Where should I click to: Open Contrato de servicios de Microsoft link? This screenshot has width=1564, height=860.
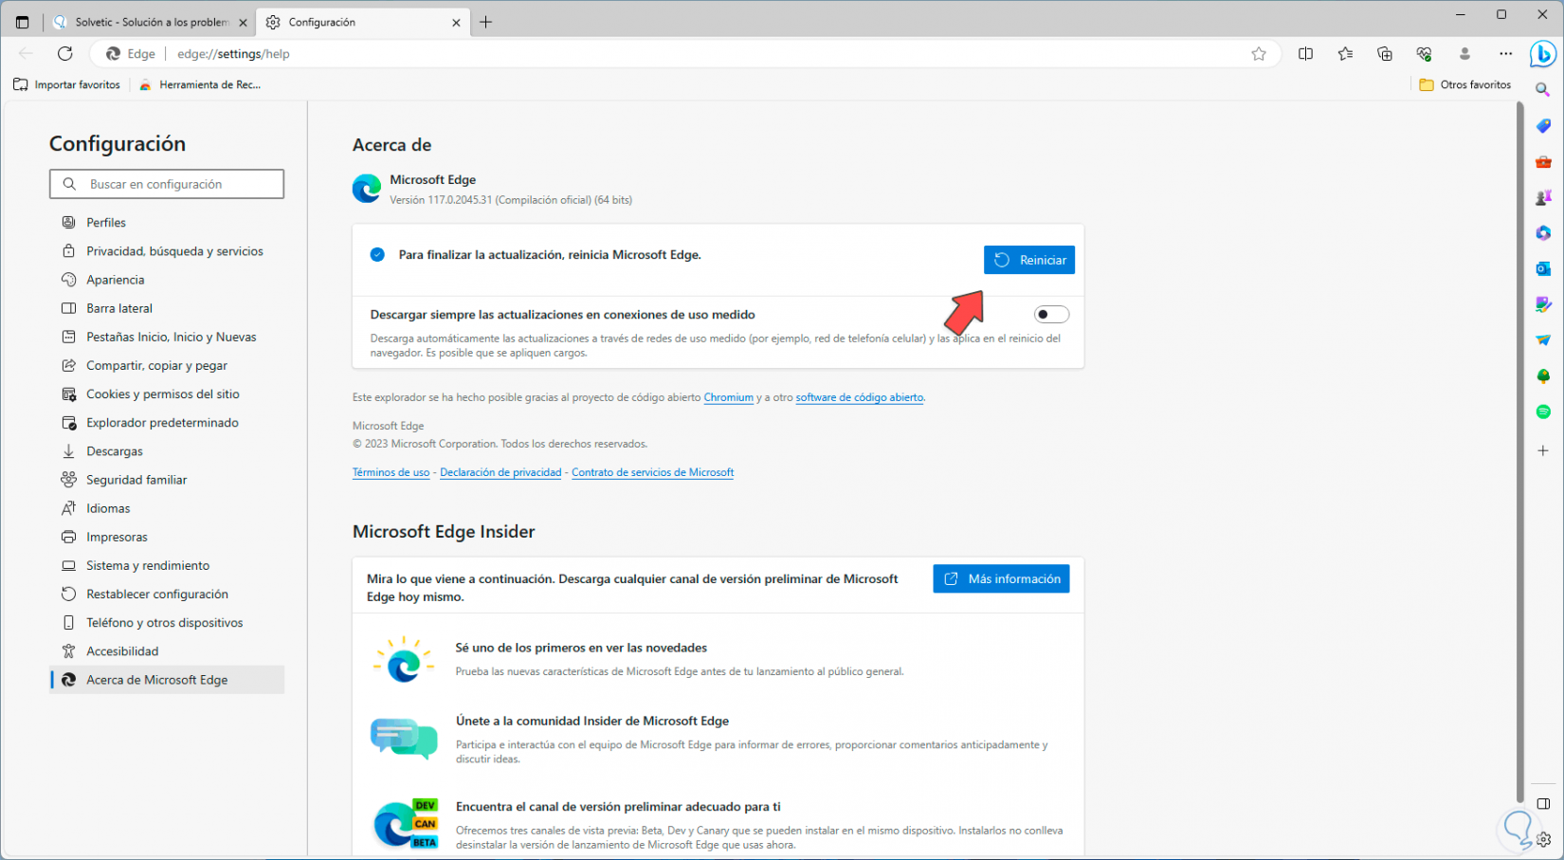[652, 472]
